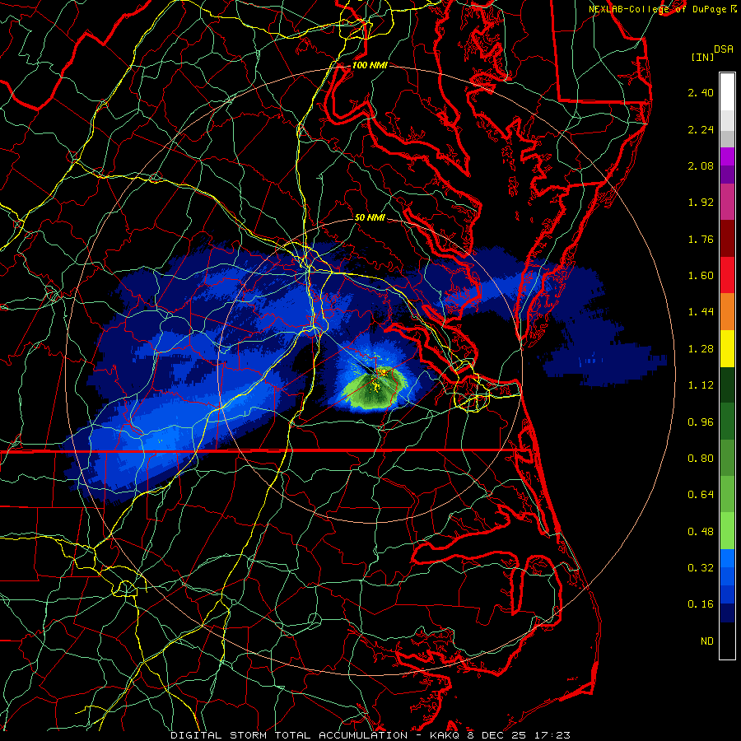Pick the black ND swatch in the legend

[x=727, y=641]
